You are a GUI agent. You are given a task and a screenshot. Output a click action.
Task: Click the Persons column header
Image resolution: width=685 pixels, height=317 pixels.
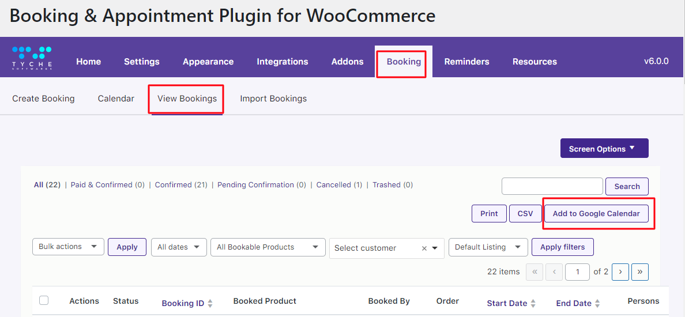click(x=643, y=301)
